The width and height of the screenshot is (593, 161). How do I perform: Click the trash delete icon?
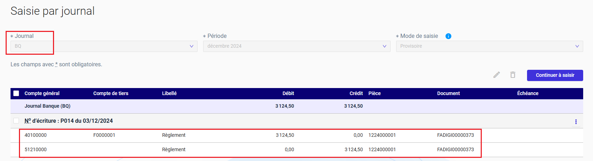(x=513, y=75)
